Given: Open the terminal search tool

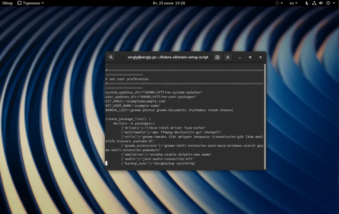Looking at the screenshot, I should click(111, 57).
